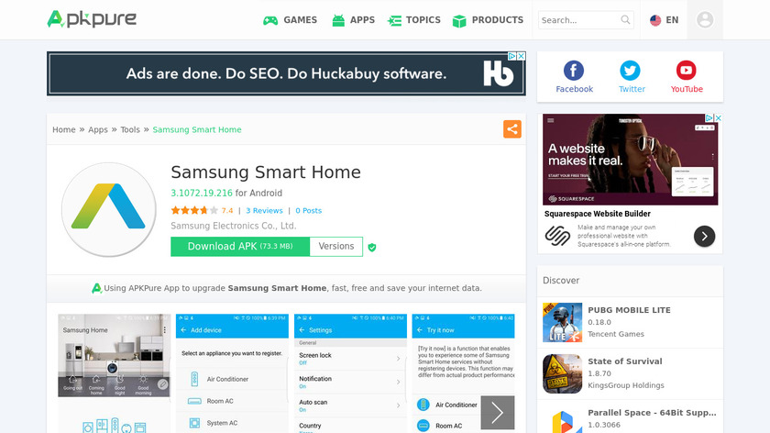Open the GAMES menu
The image size is (770, 433).
[300, 20]
